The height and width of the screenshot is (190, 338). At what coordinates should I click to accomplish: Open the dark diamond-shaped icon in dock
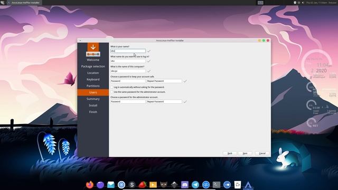(174, 185)
